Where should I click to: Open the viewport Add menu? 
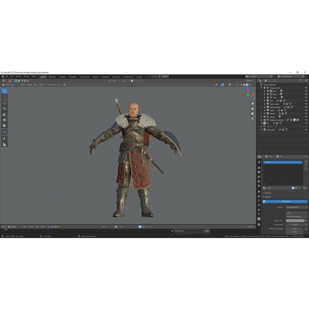click(35, 85)
